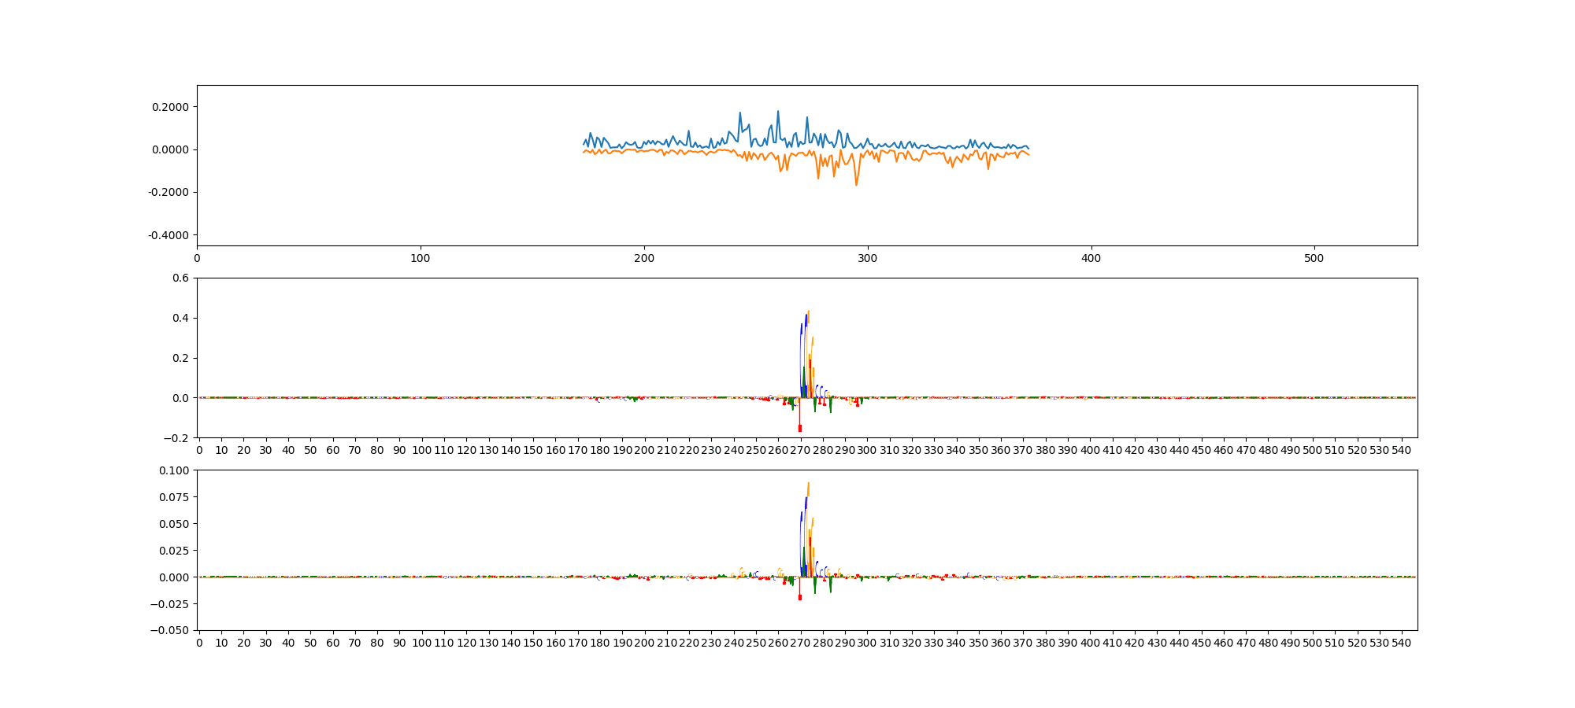
Task: Click the red negative spike in the bottom plot
Action: 799,597
